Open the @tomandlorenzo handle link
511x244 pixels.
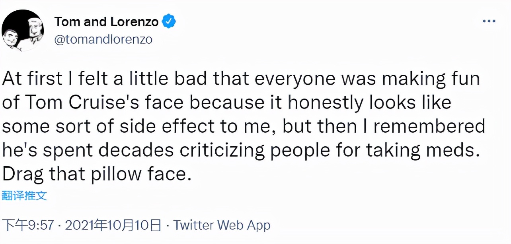[103, 40]
